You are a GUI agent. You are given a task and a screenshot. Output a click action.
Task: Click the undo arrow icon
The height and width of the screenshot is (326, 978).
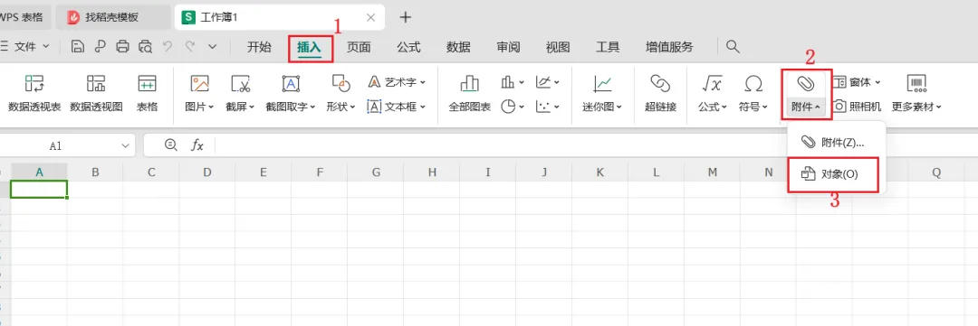168,46
